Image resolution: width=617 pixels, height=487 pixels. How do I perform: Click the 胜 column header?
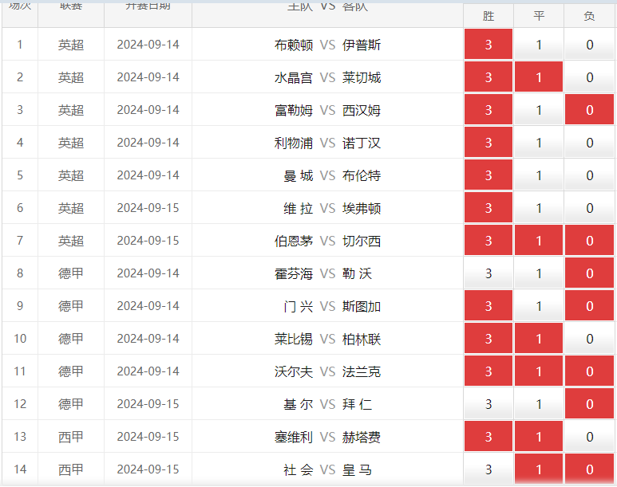point(488,16)
